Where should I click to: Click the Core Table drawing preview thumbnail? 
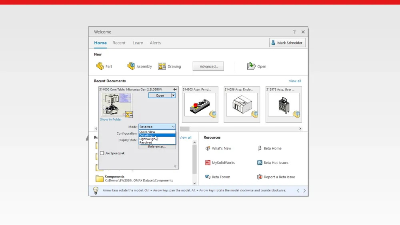click(x=116, y=104)
